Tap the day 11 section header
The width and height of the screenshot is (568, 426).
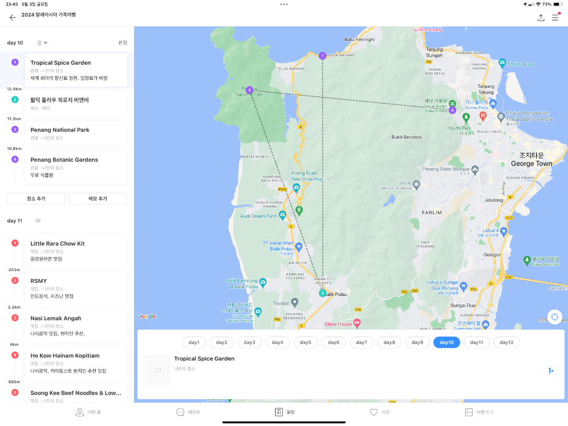click(15, 221)
